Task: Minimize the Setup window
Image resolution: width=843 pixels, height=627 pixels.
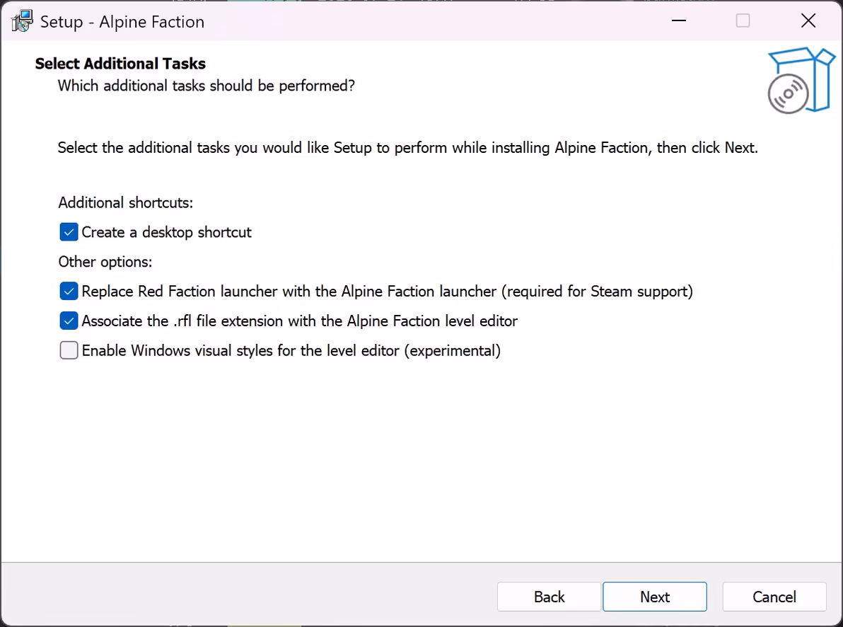Action: (679, 21)
